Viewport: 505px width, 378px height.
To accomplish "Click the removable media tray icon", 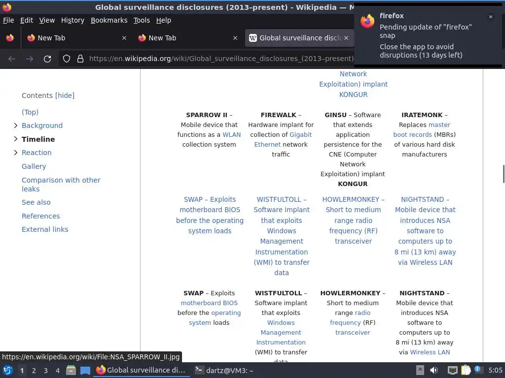I will 420,370.
